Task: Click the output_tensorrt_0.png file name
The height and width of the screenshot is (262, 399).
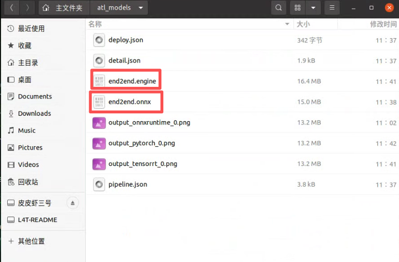Action: tap(143, 164)
